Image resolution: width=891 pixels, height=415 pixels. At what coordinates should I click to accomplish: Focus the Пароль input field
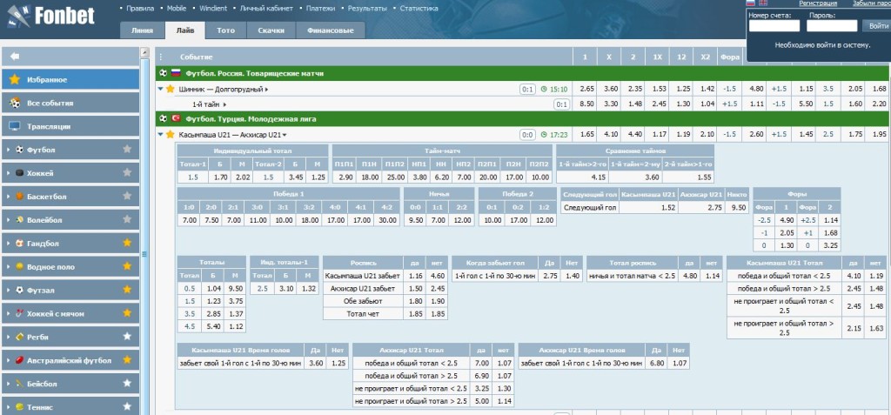832,25
